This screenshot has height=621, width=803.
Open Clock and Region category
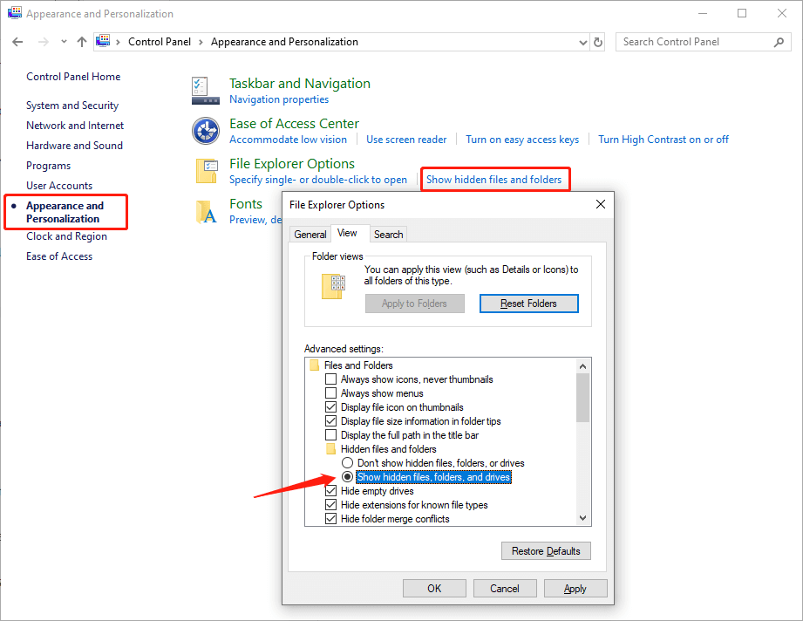(x=66, y=236)
